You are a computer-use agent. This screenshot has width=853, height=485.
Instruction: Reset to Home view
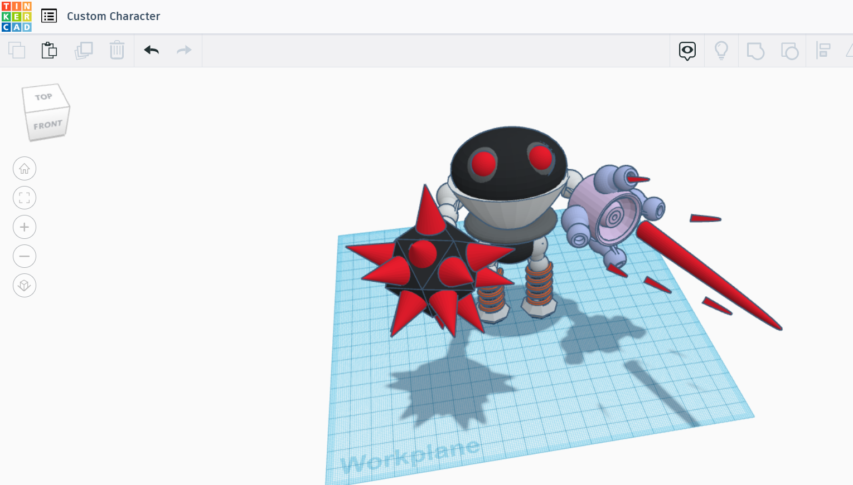(25, 169)
